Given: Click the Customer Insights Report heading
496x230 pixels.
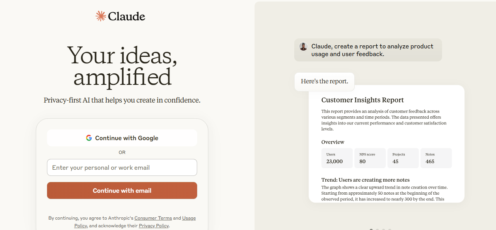Looking at the screenshot, I should (x=363, y=100).
